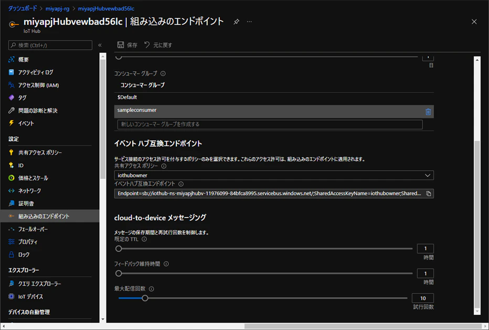The width and height of the screenshot is (489, 330).
Task: Open the more options ellipsis in header
Action: (x=249, y=21)
